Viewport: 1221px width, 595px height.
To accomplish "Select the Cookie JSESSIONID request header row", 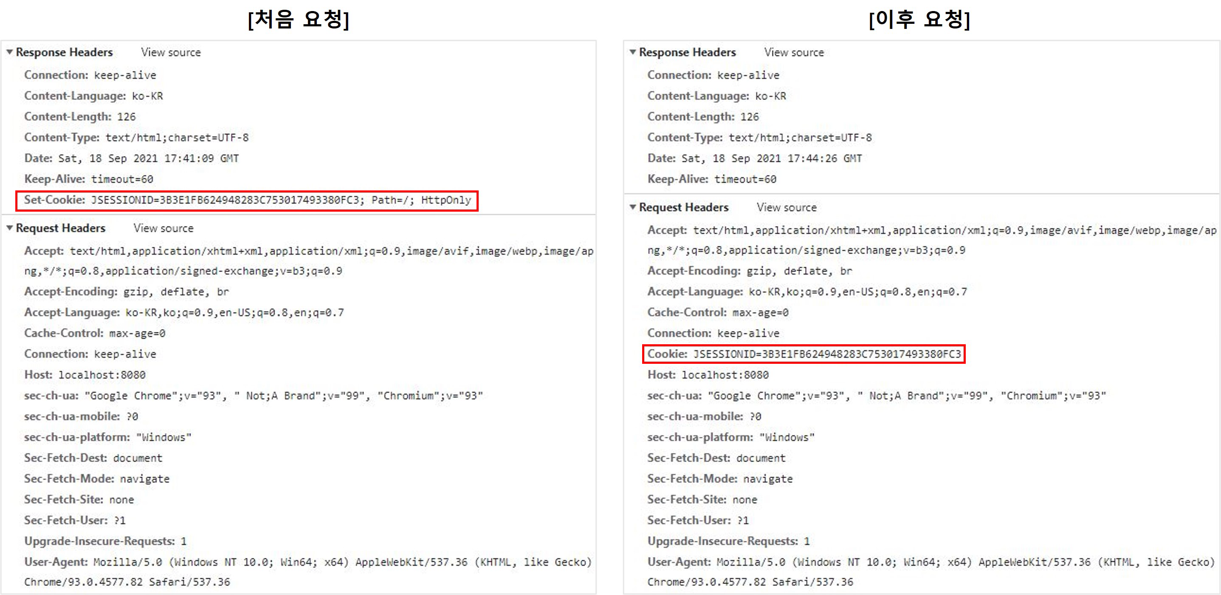I will (804, 354).
